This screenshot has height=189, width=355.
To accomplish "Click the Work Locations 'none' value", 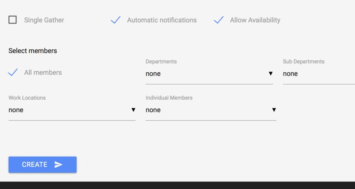I will point(16,110).
